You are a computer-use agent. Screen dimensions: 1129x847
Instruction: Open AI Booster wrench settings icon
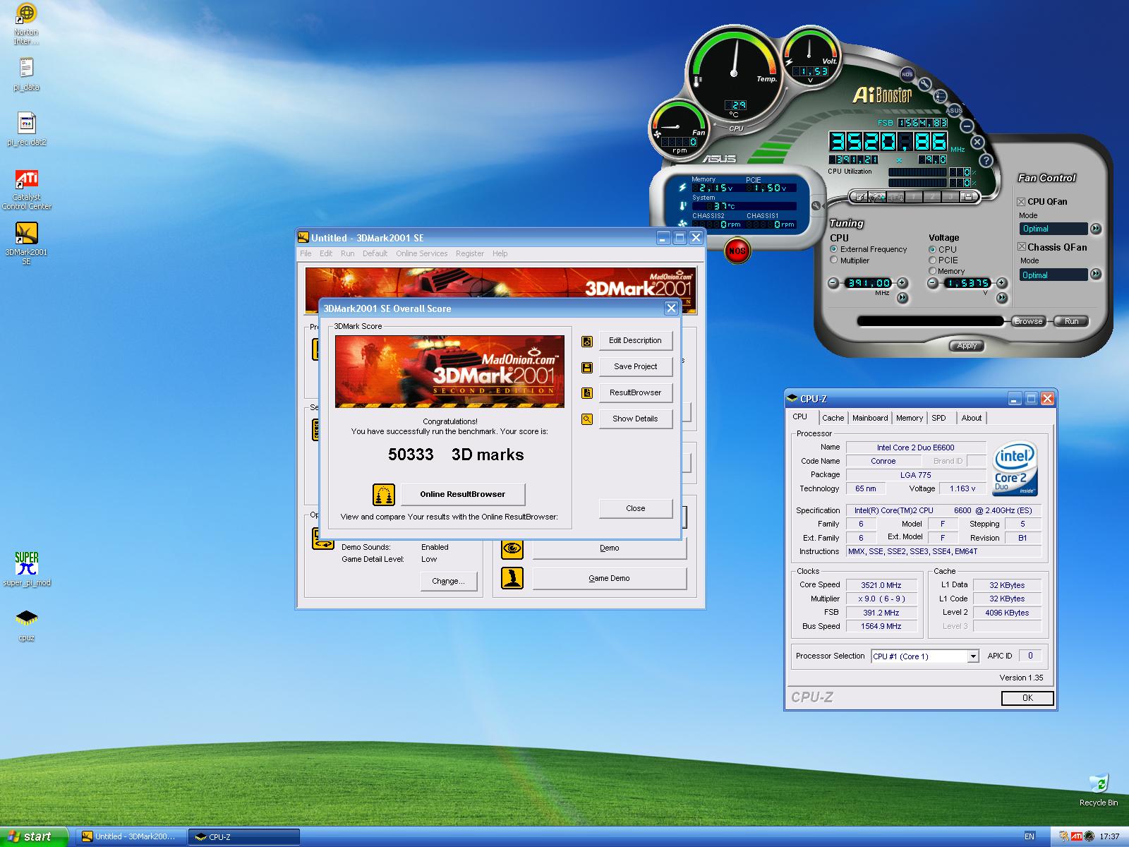click(925, 84)
